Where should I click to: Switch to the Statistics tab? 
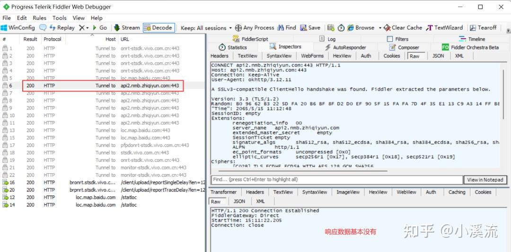tap(233, 47)
